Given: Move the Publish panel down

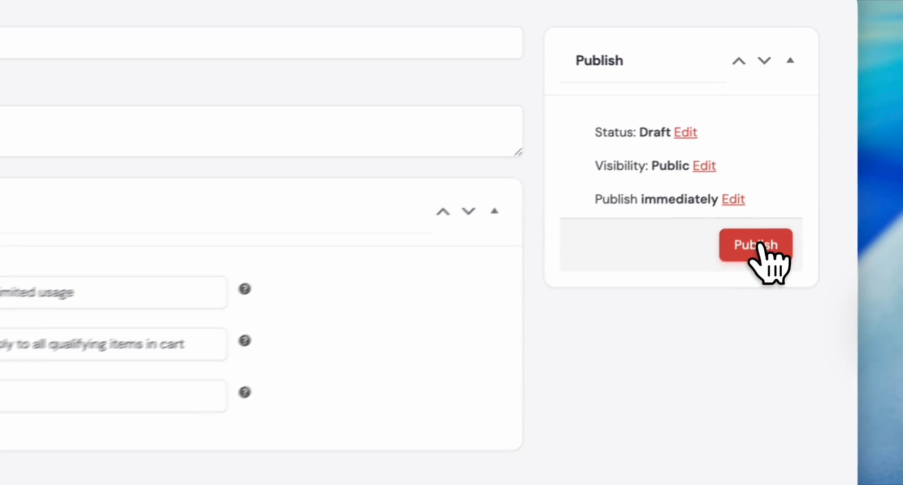Looking at the screenshot, I should [764, 61].
